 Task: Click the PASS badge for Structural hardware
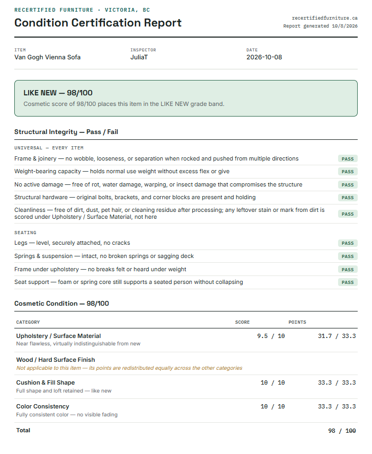[x=348, y=198]
